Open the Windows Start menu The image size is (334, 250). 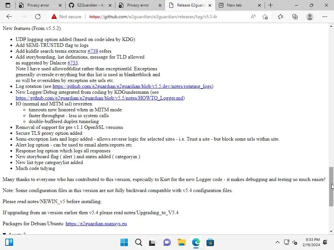[124, 242]
